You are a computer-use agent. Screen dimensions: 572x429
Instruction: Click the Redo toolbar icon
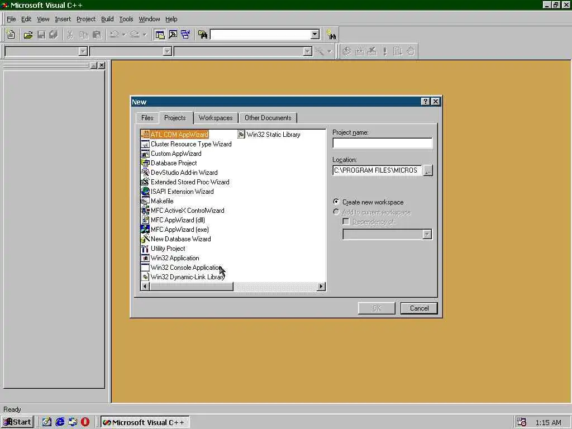(x=135, y=35)
